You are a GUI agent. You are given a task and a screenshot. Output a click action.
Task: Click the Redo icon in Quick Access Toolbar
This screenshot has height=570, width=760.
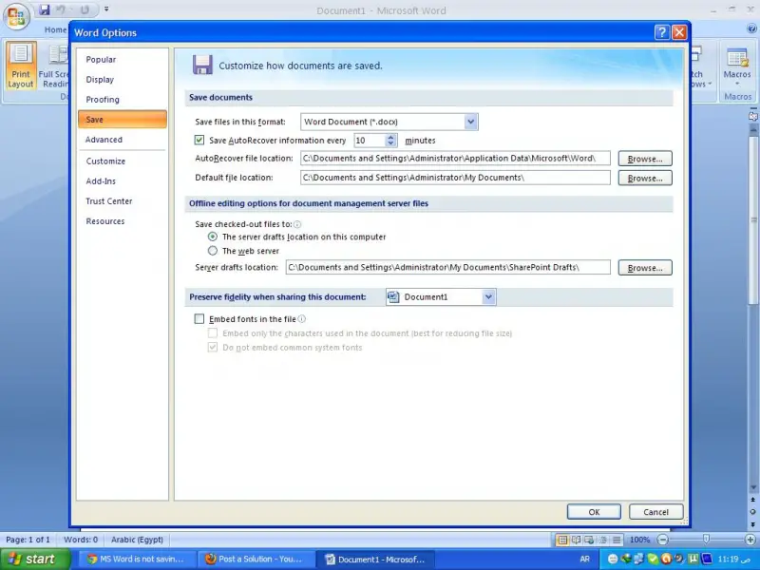pos(85,9)
